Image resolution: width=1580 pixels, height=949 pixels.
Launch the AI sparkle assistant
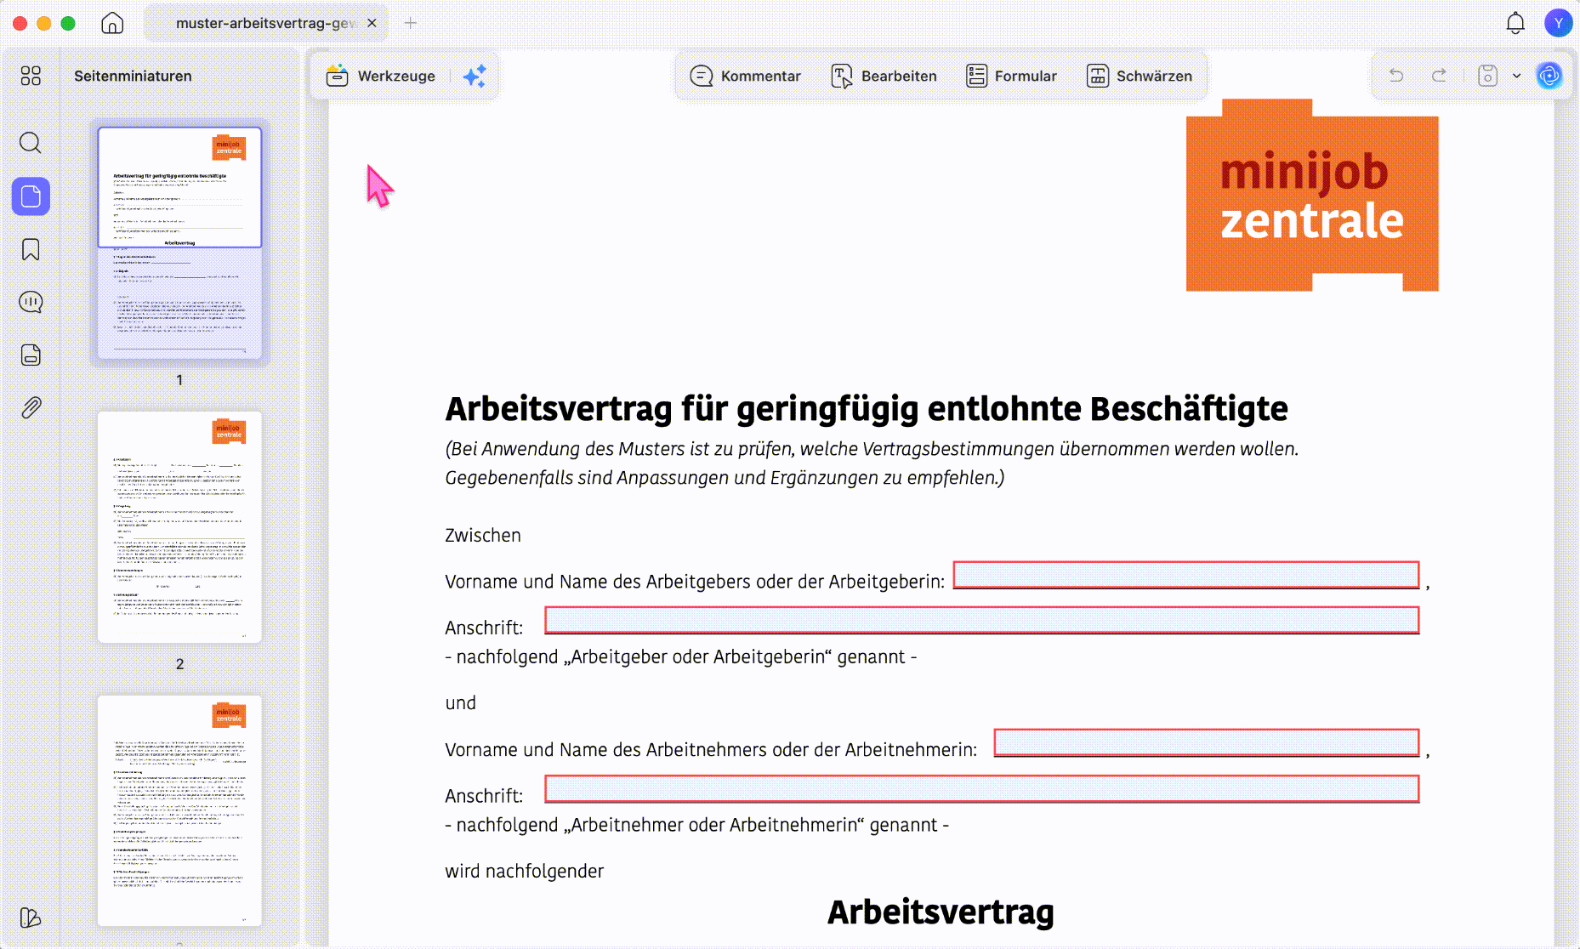pyautogui.click(x=475, y=76)
